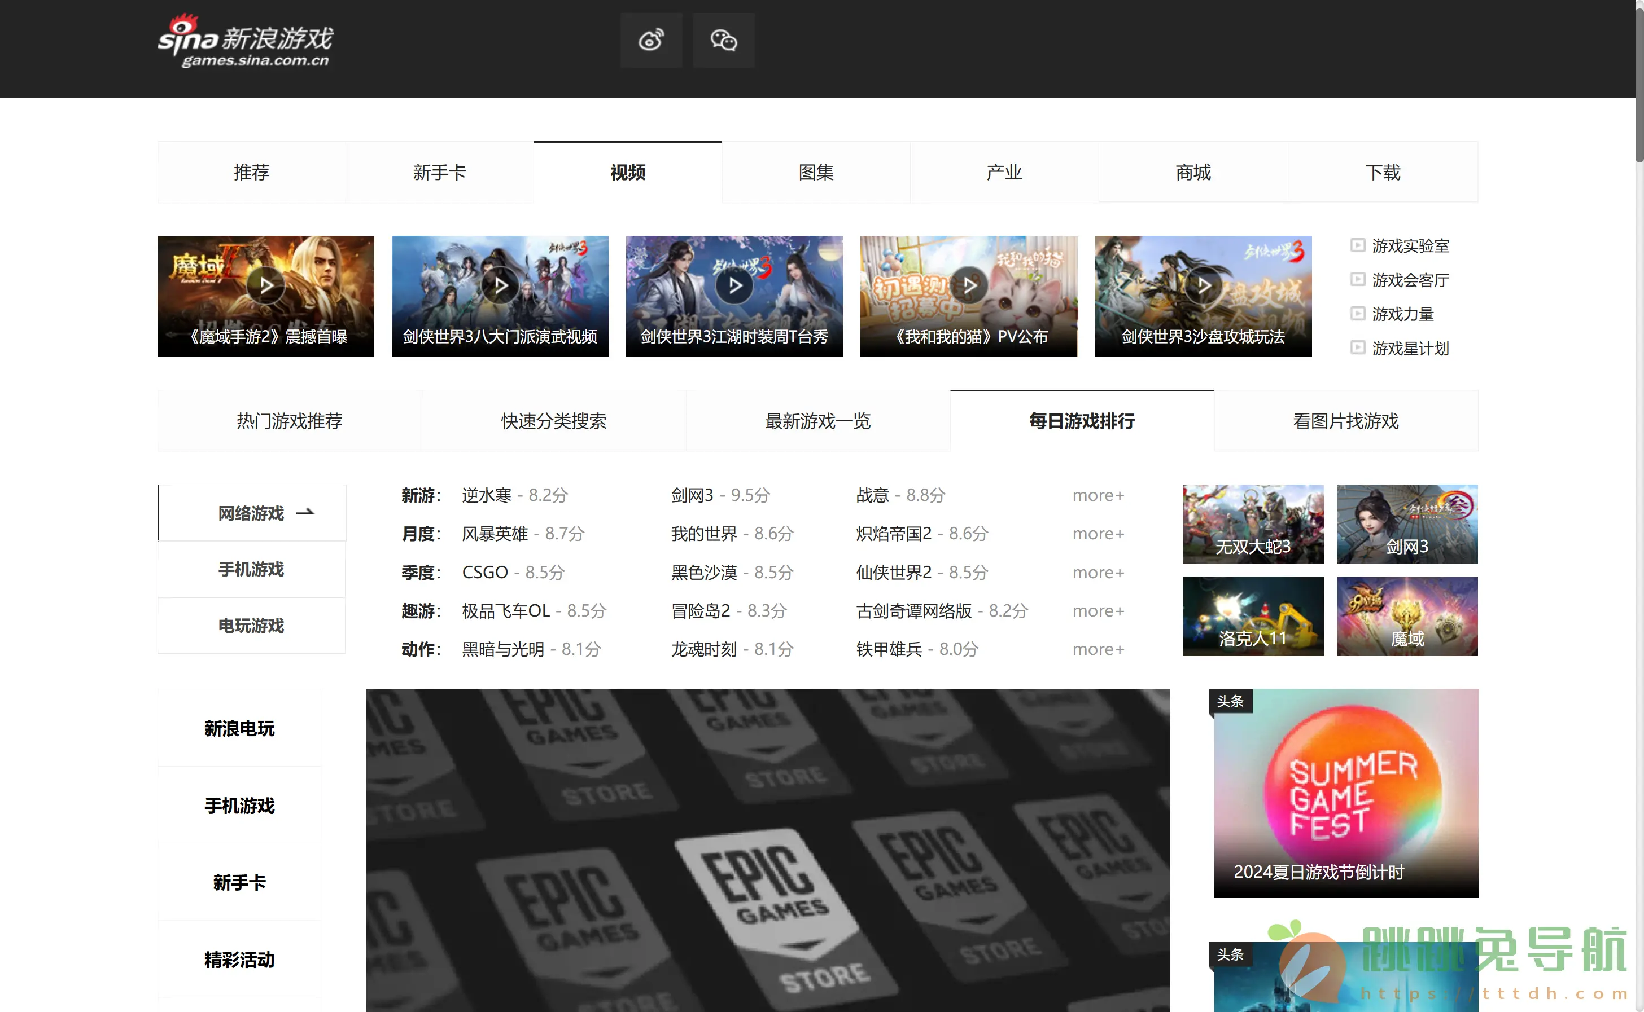Click more+ in the 月度 row
Viewport: 1644px width, 1012px height.
(x=1098, y=534)
